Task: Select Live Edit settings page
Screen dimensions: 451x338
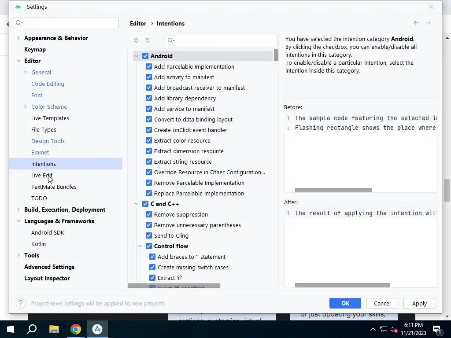Action: tap(42, 175)
